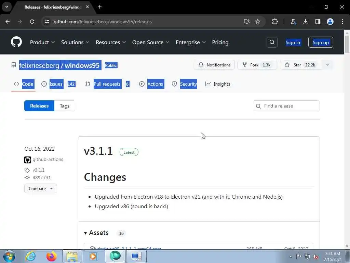Open the Chrome three-dot menu
This screenshot has height=263, width=350.
342,22
